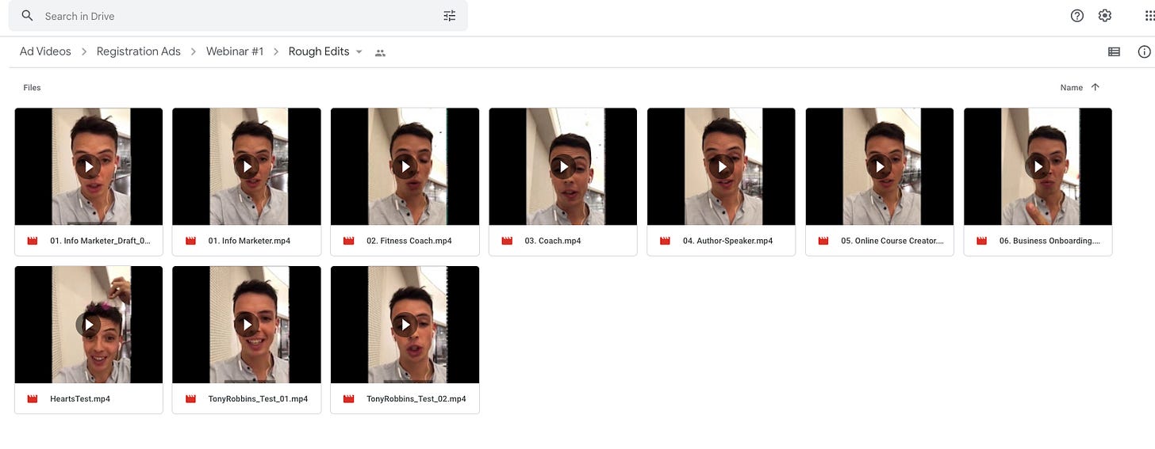Select file name 01. Info Marketer.mp4

tap(249, 241)
